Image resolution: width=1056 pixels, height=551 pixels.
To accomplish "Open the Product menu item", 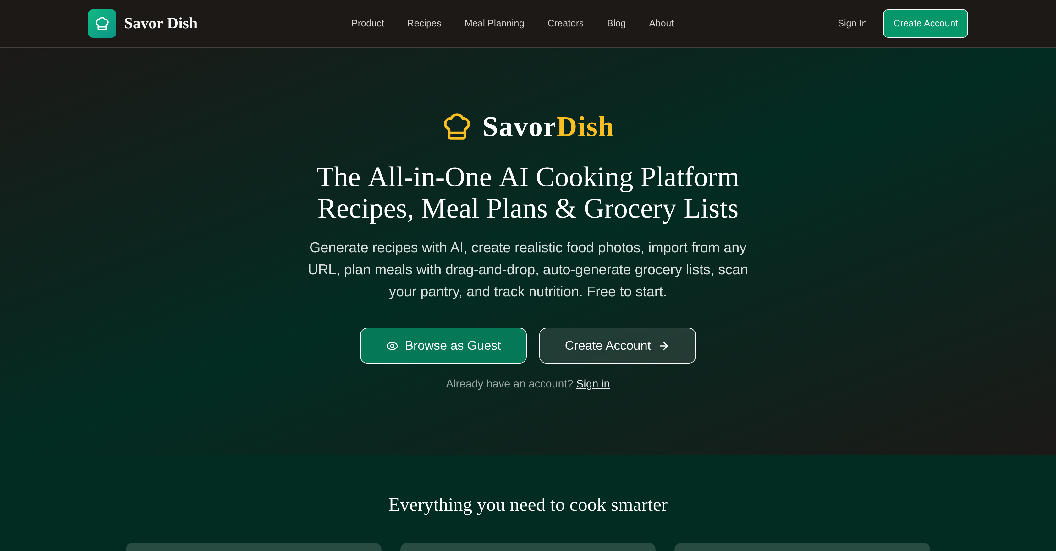I will [x=367, y=23].
